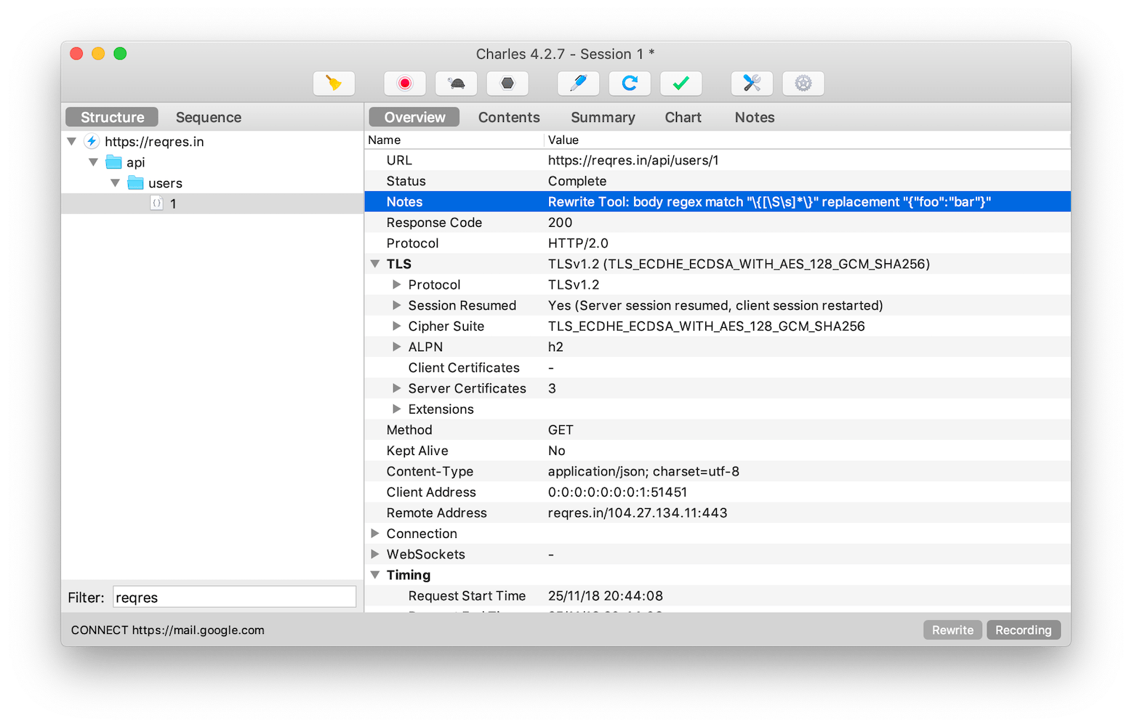Select the Status Complete row
The image size is (1132, 727).
coord(718,181)
